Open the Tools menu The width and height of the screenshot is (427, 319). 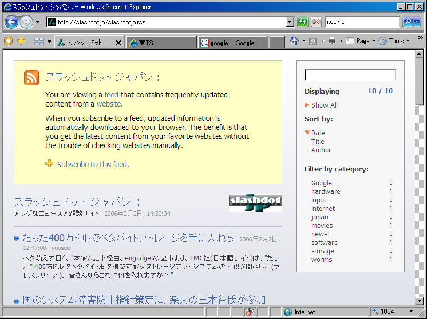[394, 41]
